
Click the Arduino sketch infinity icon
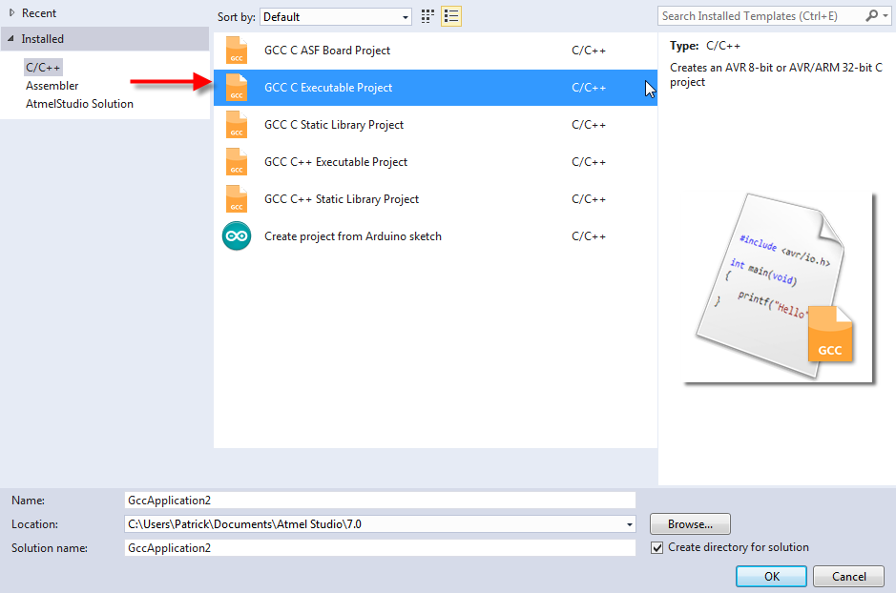237,235
